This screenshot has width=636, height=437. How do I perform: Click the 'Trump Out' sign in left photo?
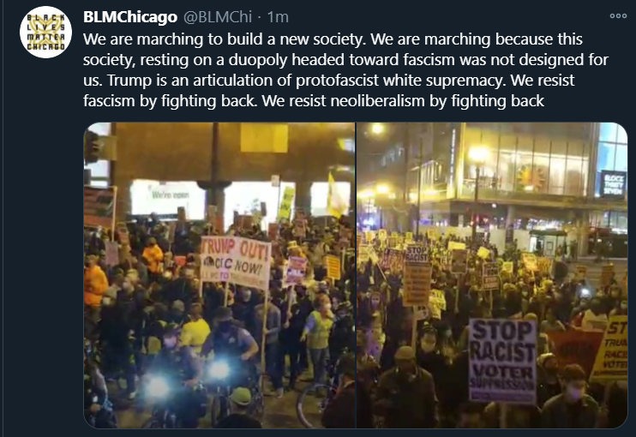[x=236, y=262]
